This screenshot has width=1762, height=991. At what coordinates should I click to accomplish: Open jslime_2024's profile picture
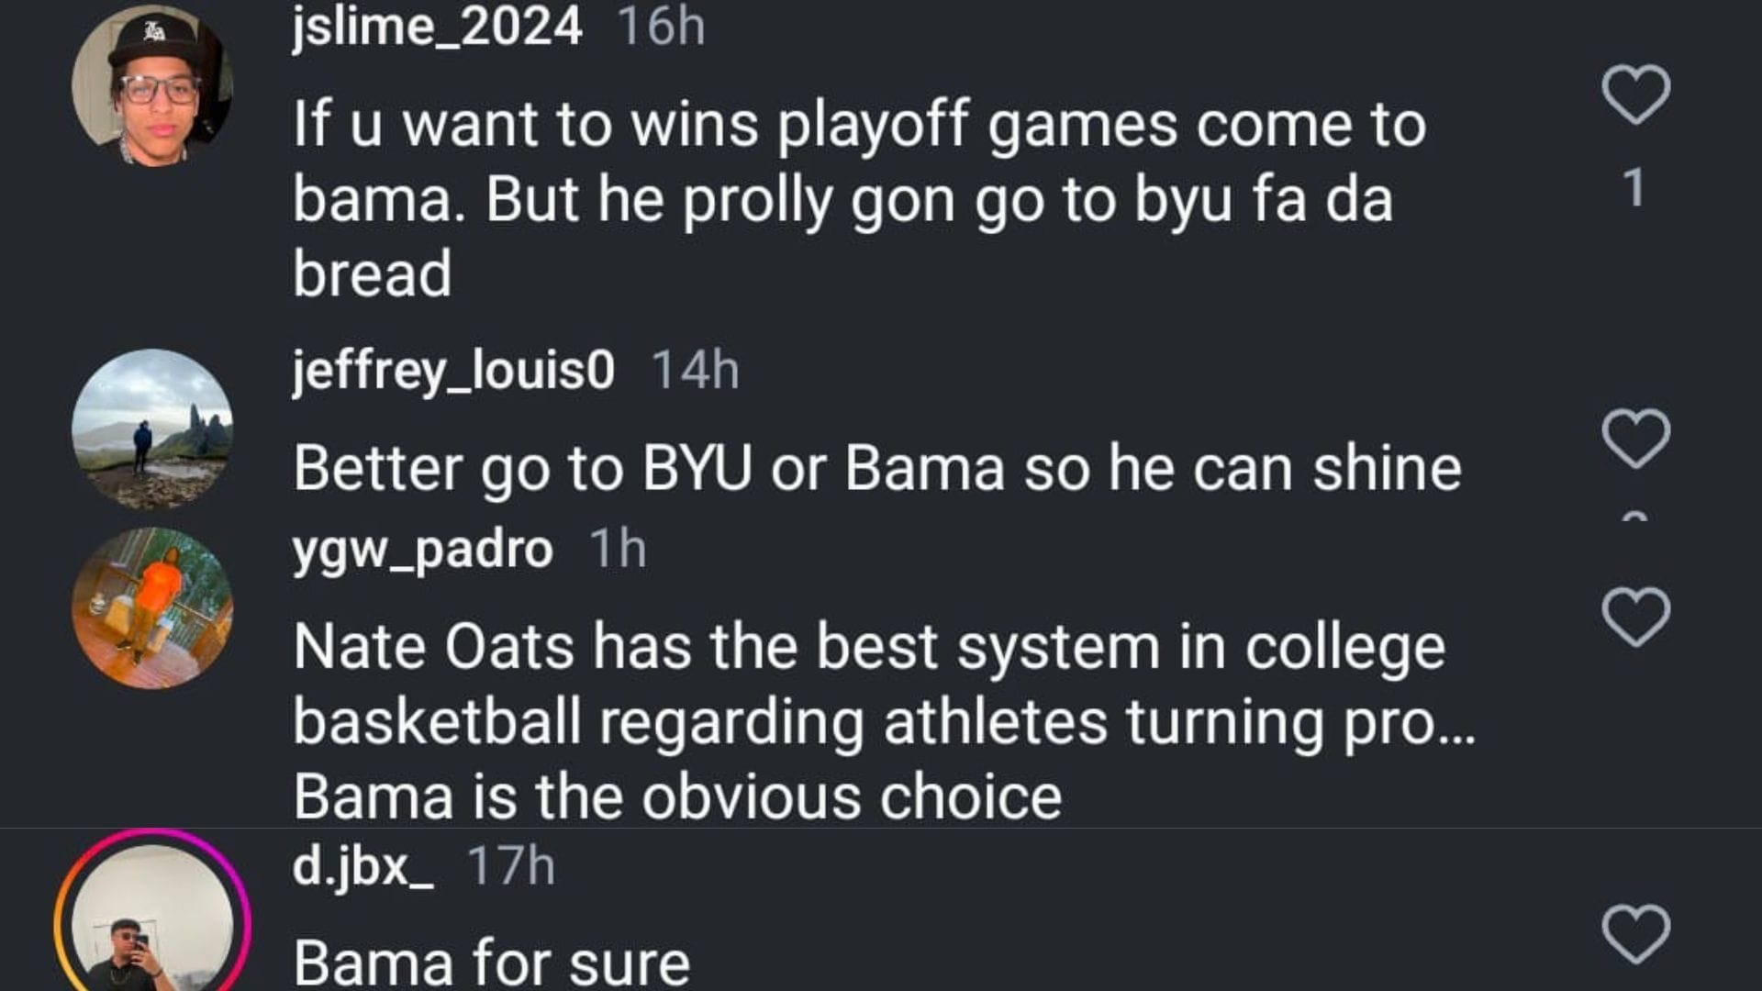point(152,85)
